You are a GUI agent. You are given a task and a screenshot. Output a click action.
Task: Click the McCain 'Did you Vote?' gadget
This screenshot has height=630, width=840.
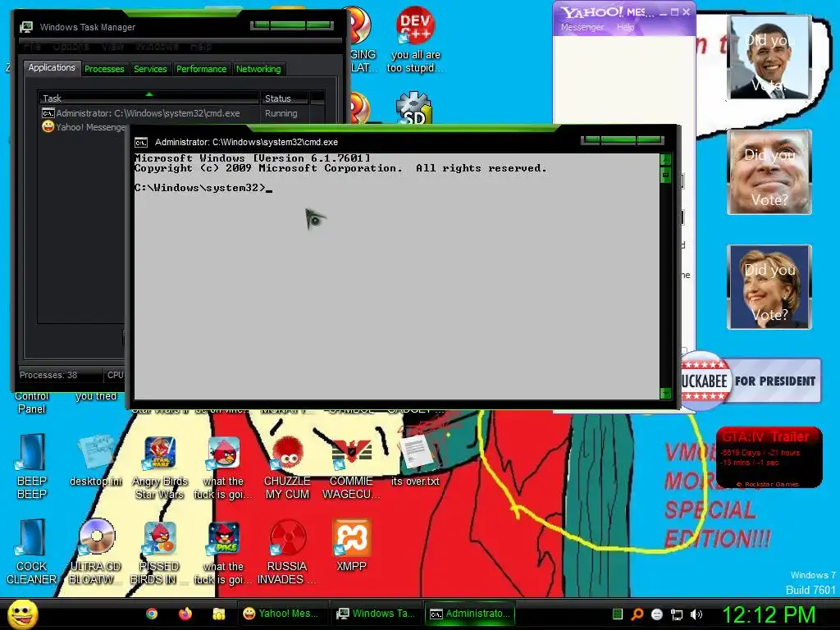[769, 172]
